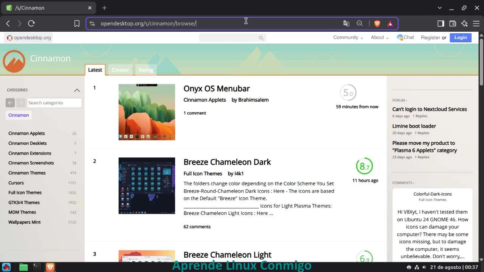Click the Register link
Screen dimensions: 484x272
pyautogui.click(x=430, y=37)
